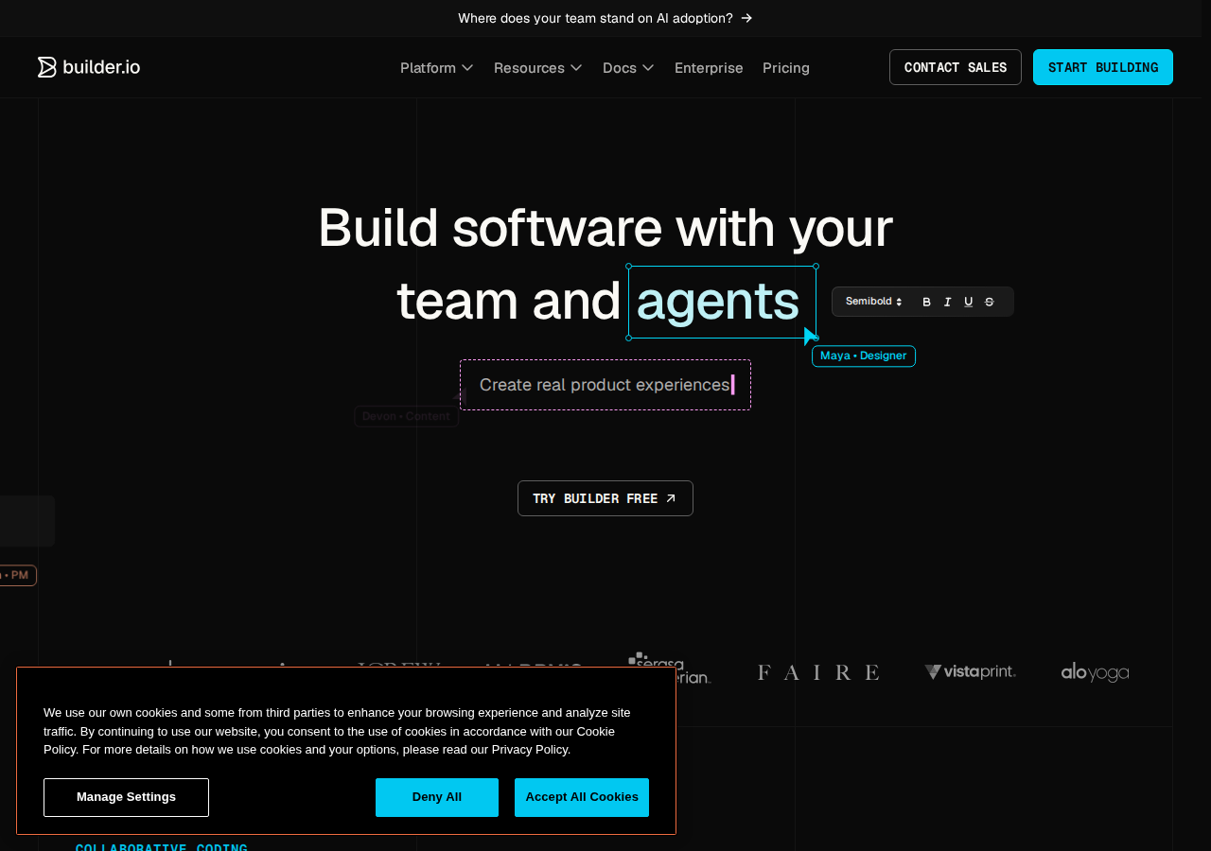
Task: Deny all cookies
Action: [437, 797]
